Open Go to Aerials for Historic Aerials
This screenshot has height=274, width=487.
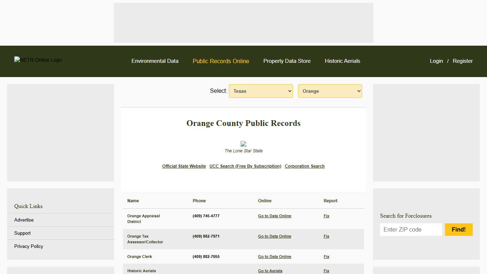click(270, 271)
